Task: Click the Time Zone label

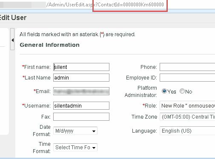Action: [144, 117]
